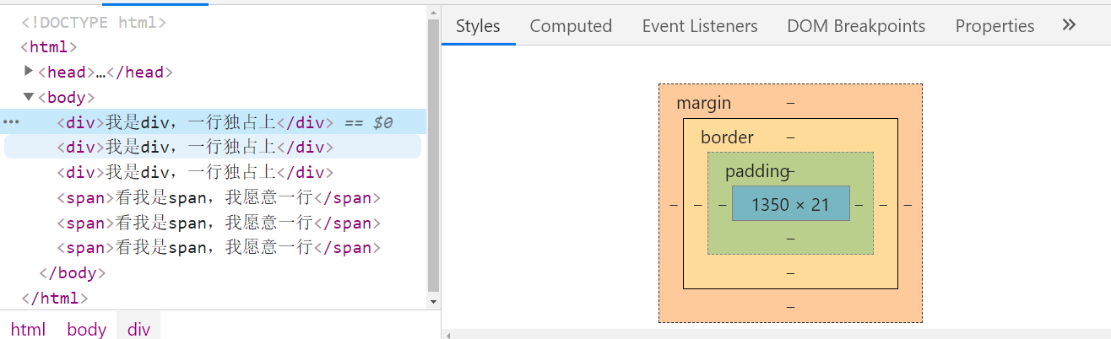This screenshot has width=1111, height=339.
Task: Switch to the Computed tab
Action: pos(571,26)
